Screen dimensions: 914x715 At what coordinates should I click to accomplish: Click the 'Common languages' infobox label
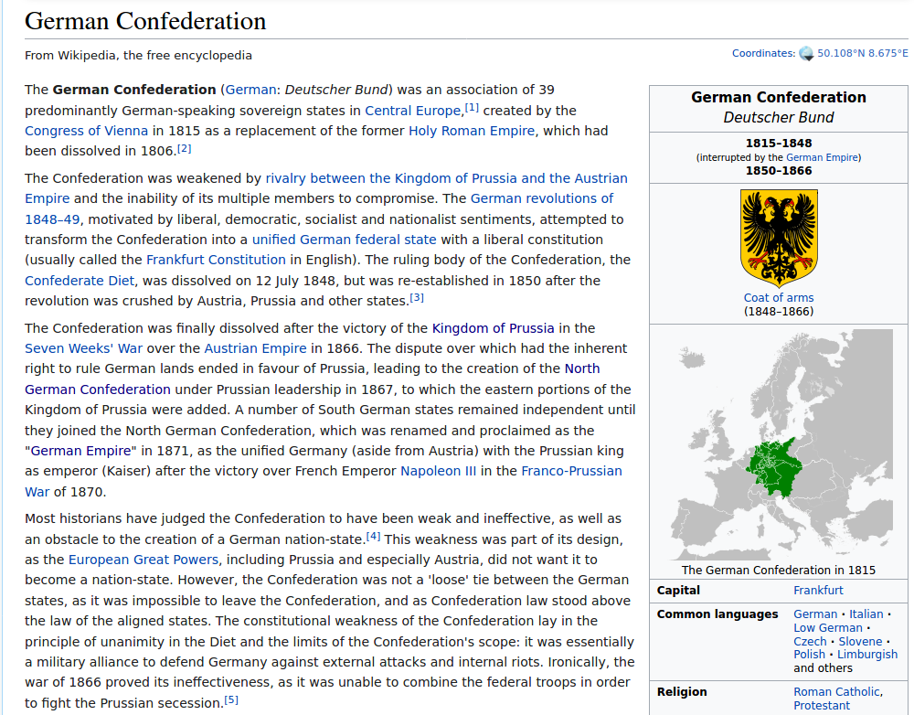pyautogui.click(x=717, y=614)
